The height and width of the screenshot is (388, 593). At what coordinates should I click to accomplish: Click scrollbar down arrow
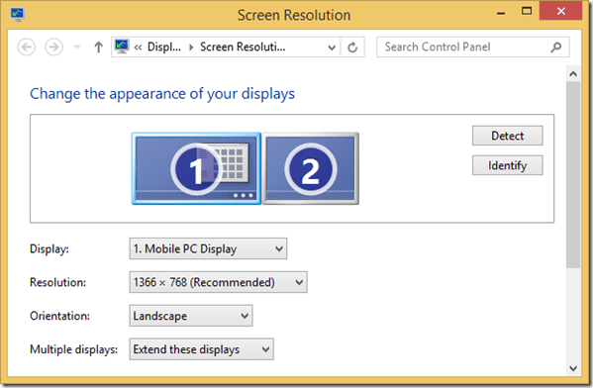[x=573, y=368]
